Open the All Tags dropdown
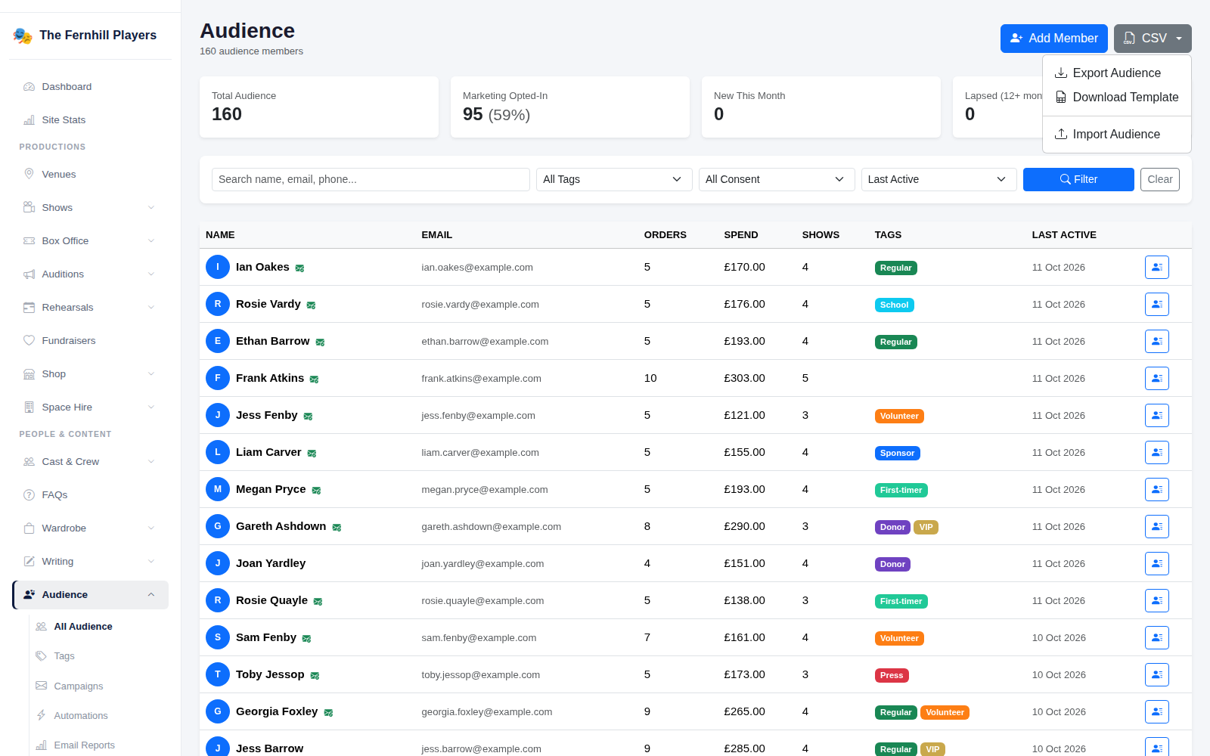 coord(614,179)
